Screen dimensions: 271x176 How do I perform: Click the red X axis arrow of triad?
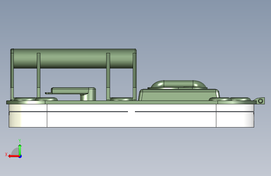click(x=13, y=156)
